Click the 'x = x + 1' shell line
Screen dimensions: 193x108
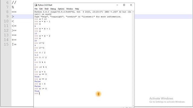42,29
